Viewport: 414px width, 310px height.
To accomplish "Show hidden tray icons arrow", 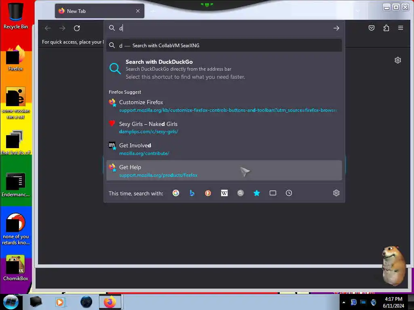I will pos(344,302).
